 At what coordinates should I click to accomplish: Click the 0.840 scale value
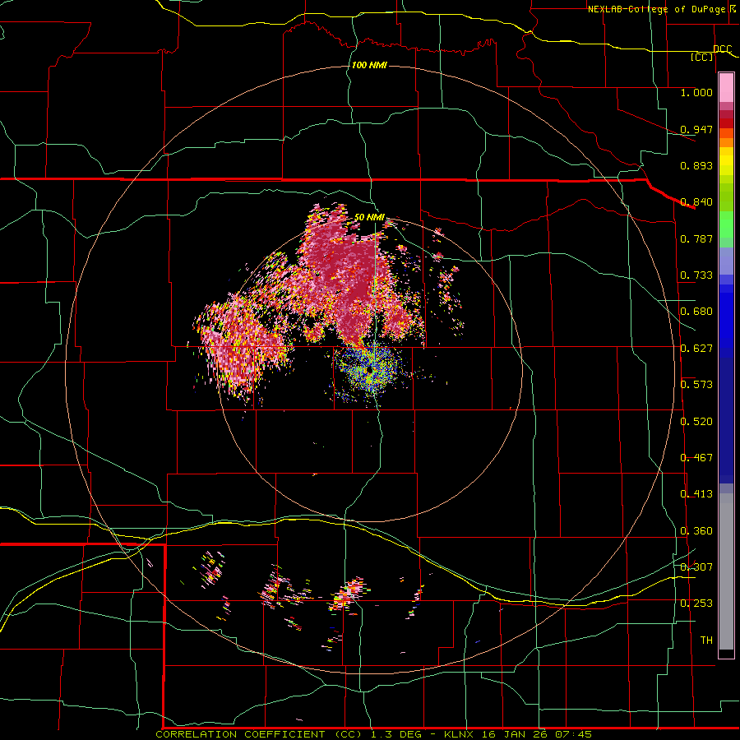[x=696, y=202]
